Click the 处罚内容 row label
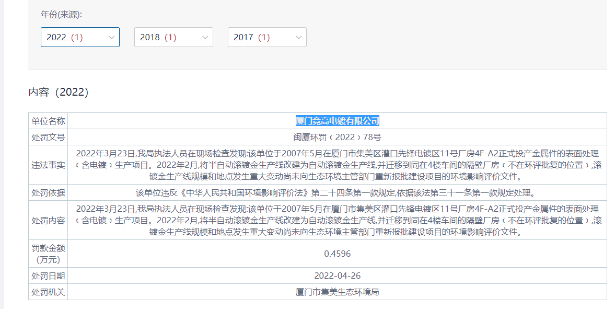 (x=48, y=220)
